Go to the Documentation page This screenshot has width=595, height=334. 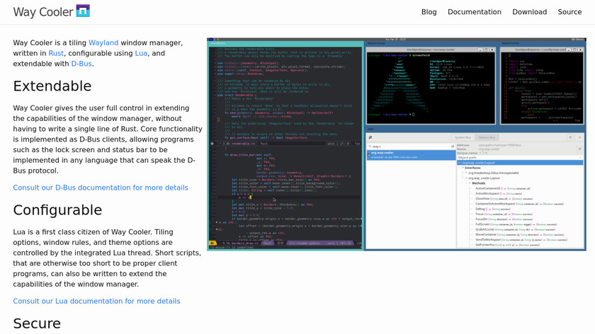474,12
